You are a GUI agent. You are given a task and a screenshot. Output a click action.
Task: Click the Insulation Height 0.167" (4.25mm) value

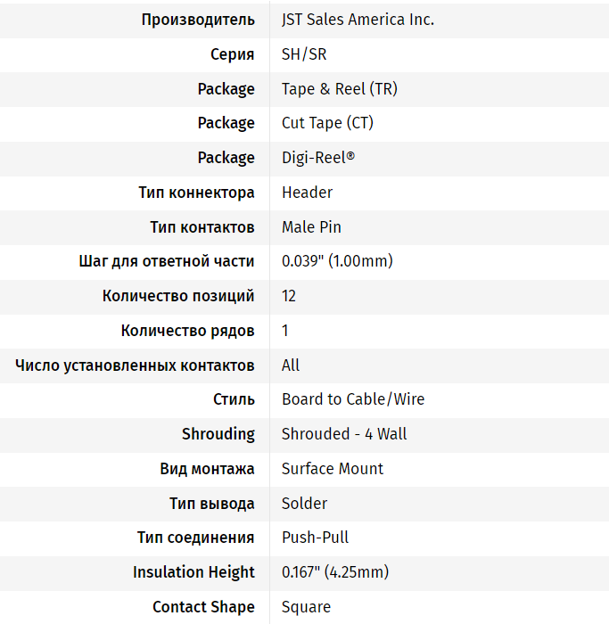coord(335,572)
